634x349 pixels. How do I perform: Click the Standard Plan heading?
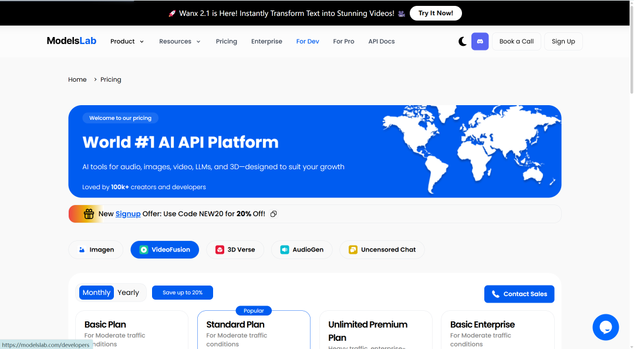[235, 324]
